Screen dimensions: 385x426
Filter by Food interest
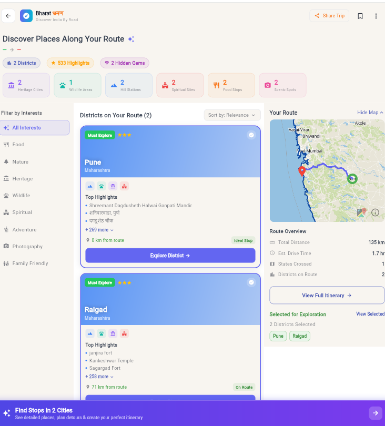pyautogui.click(x=35, y=145)
